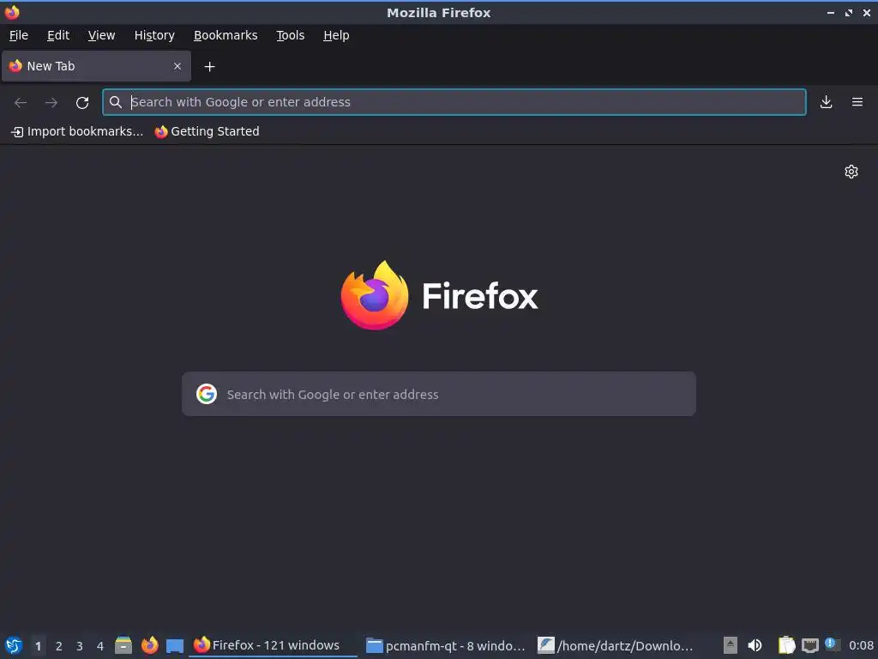Open the volume control tray icon
The image size is (878, 659).
[x=755, y=645]
